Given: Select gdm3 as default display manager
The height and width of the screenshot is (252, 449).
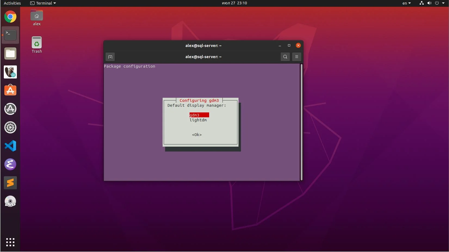Looking at the screenshot, I should (x=199, y=115).
